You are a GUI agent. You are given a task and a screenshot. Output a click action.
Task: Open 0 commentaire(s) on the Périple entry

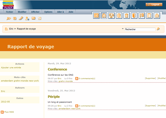click(87, 106)
